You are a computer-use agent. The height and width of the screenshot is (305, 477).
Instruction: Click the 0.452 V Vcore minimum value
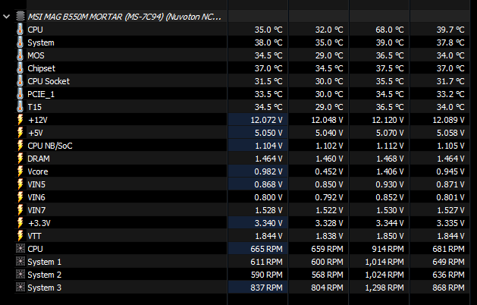pyautogui.click(x=329, y=171)
